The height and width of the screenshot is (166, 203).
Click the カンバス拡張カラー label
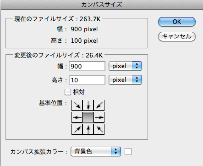[x=39, y=152]
